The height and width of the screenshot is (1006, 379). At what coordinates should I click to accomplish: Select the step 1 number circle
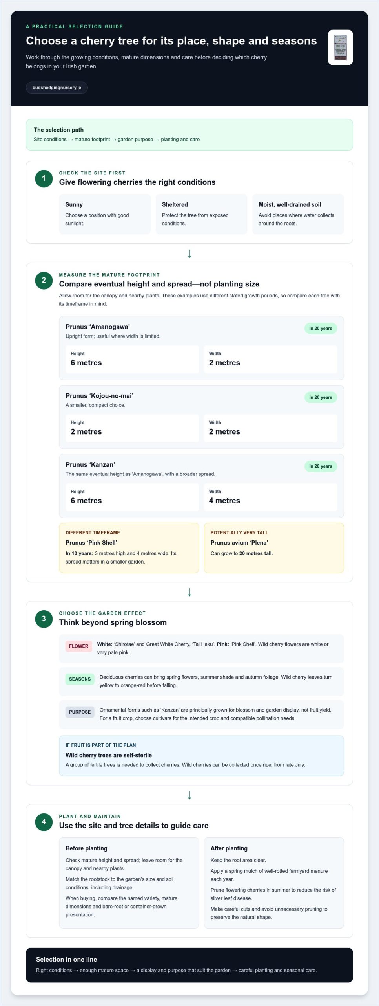[44, 178]
